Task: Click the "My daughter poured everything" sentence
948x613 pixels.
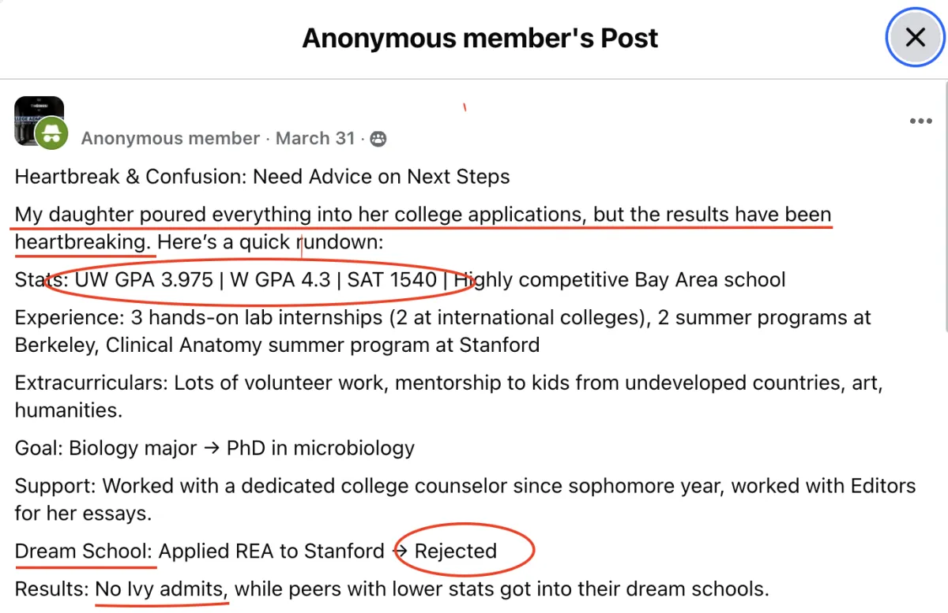Action: coord(423,215)
